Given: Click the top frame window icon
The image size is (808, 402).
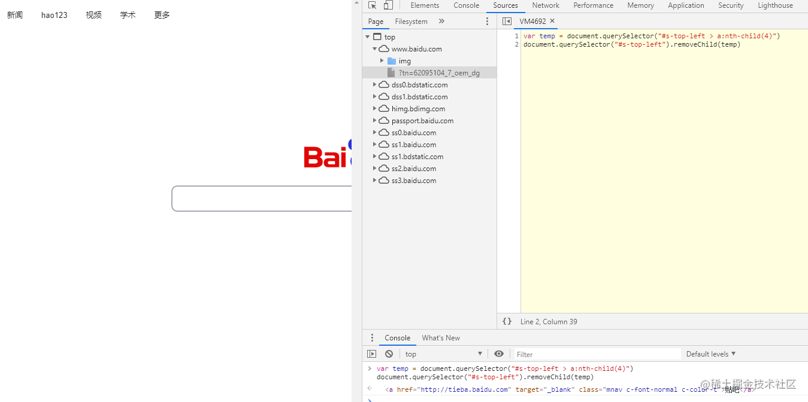Looking at the screenshot, I should click(x=377, y=37).
